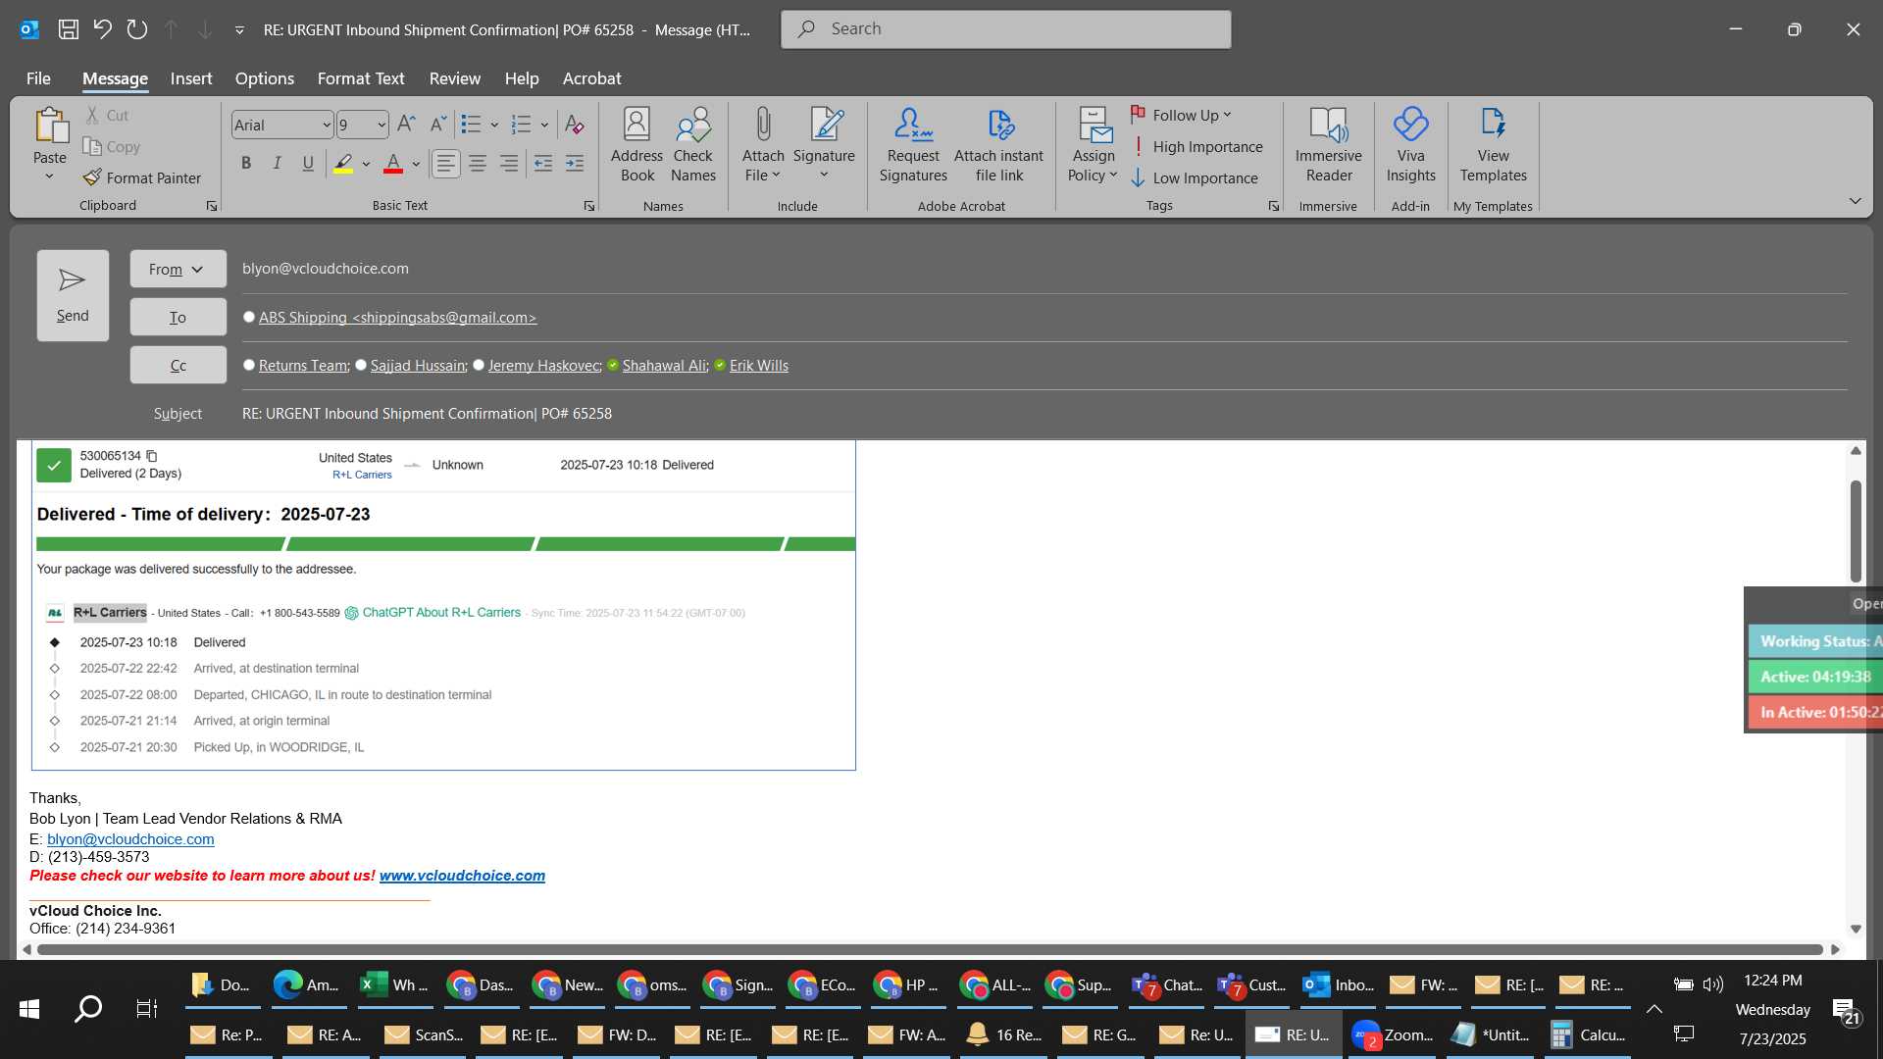Expand text highlight color options arrow

366,164
